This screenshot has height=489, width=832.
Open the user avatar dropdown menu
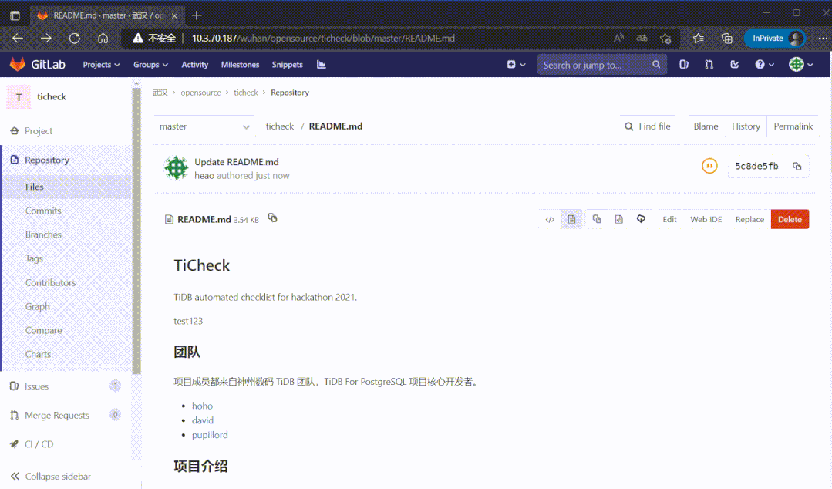tap(801, 65)
